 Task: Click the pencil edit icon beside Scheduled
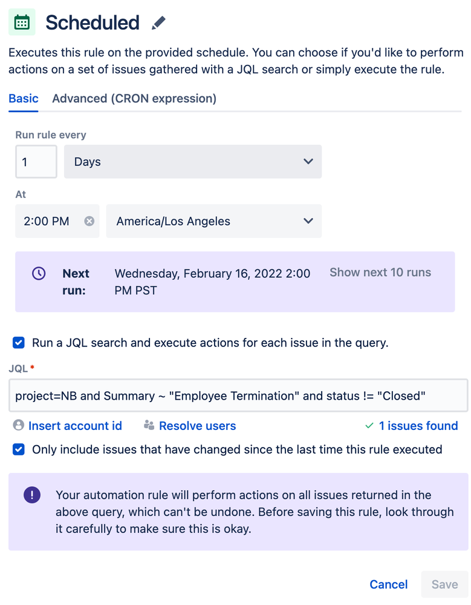[158, 23]
